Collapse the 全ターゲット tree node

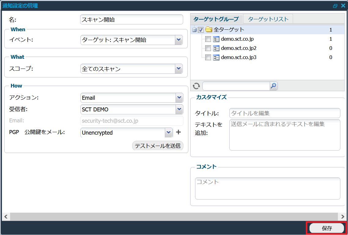pyautogui.click(x=194, y=30)
